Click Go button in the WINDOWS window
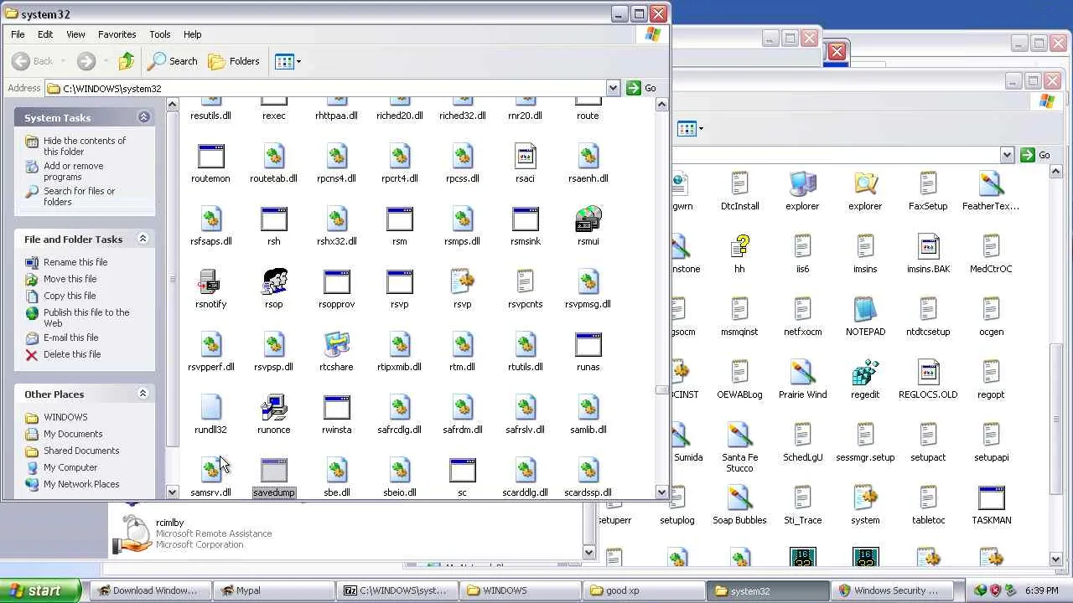 [1035, 155]
